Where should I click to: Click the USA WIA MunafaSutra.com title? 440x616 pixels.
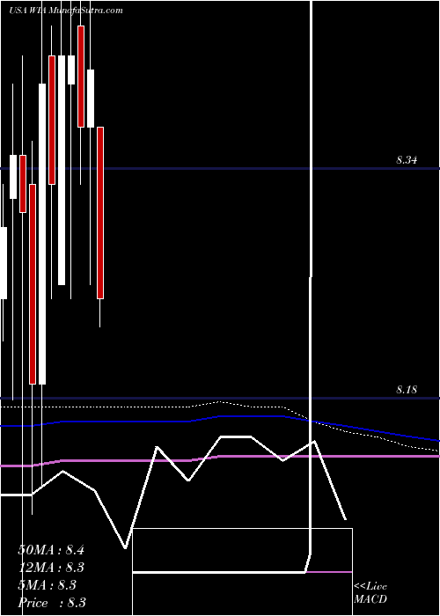click(x=66, y=11)
